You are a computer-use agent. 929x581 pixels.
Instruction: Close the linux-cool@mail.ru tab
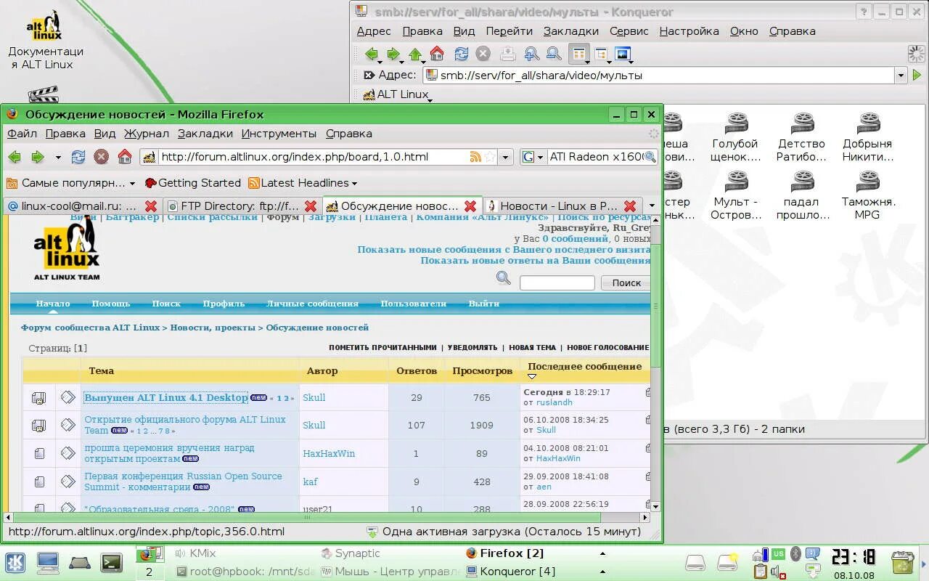coord(151,206)
